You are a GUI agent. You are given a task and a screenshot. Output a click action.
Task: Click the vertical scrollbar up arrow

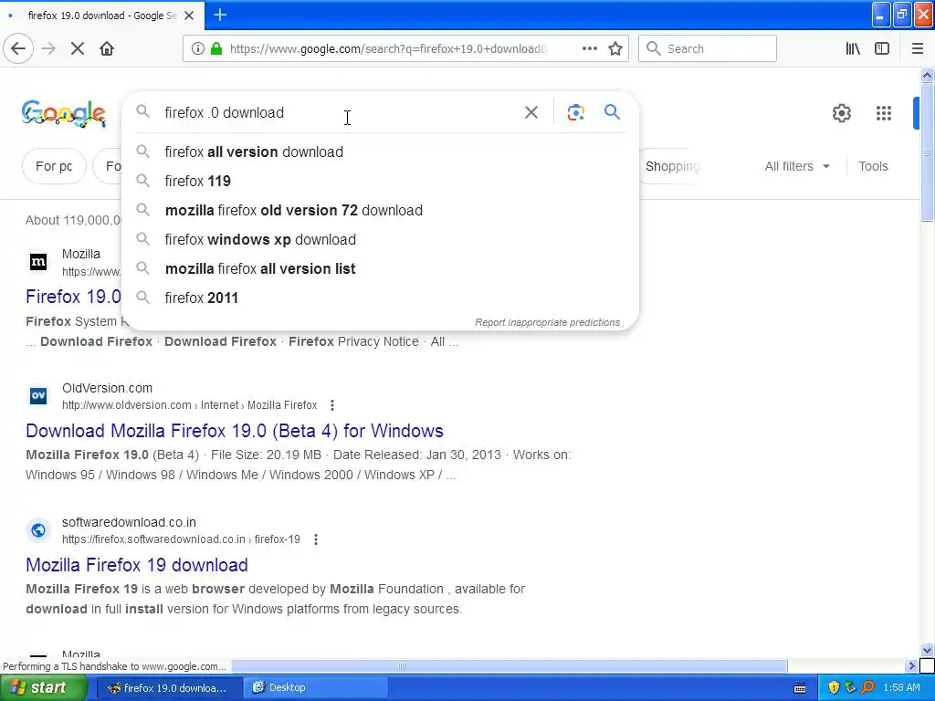tap(927, 75)
